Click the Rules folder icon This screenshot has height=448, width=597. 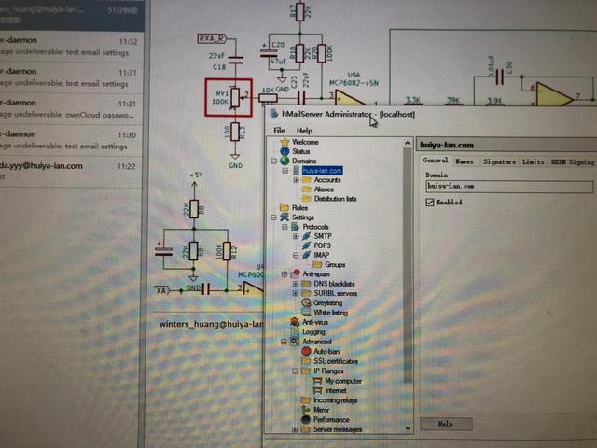coord(284,207)
